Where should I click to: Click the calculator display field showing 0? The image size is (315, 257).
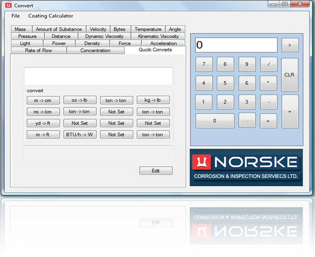click(236, 45)
